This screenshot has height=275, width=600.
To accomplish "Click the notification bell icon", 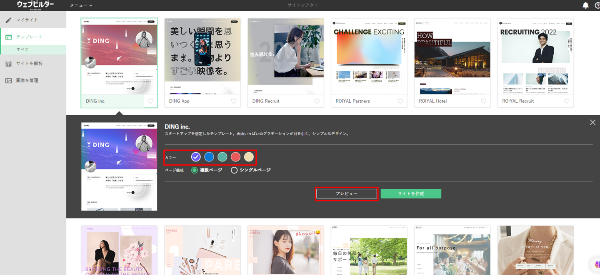I will tap(585, 5).
